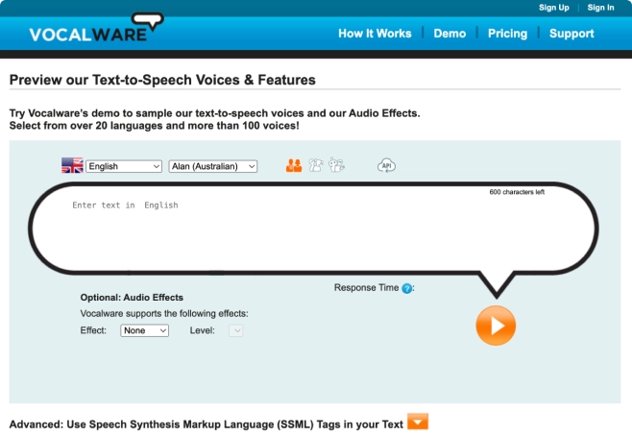Click the UK flag icon

72,165
